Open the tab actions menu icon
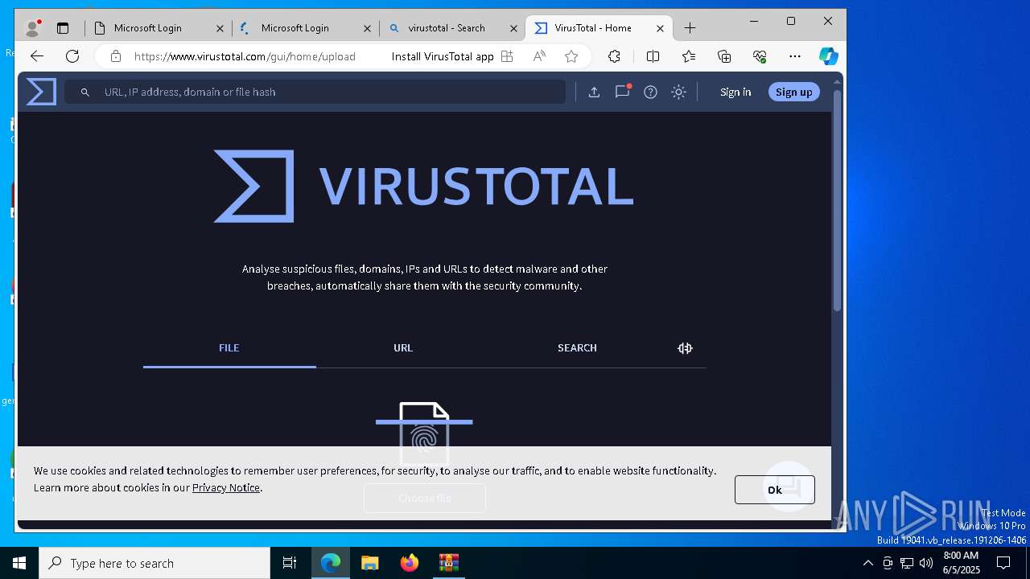1030x579 pixels. (63, 28)
